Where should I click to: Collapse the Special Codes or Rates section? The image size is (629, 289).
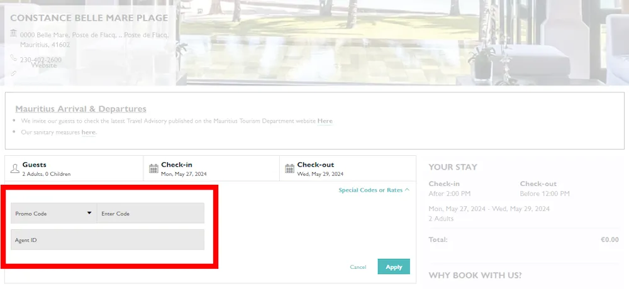(x=374, y=190)
